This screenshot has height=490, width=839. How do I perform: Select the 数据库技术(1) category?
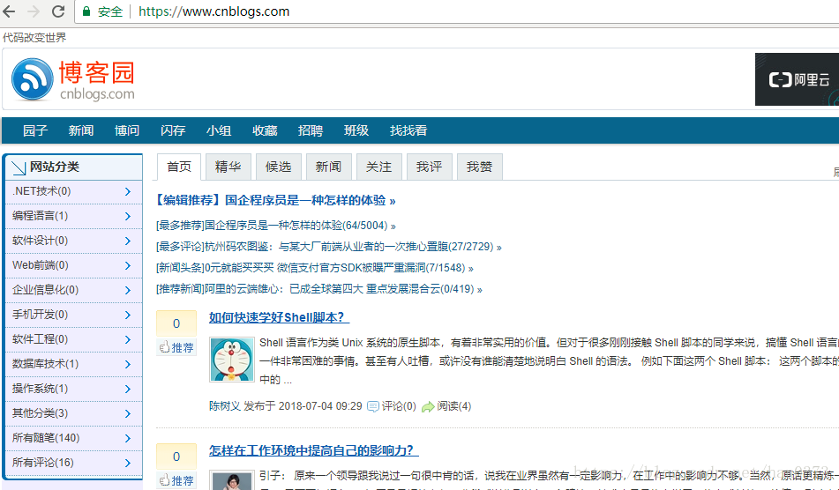tap(46, 364)
